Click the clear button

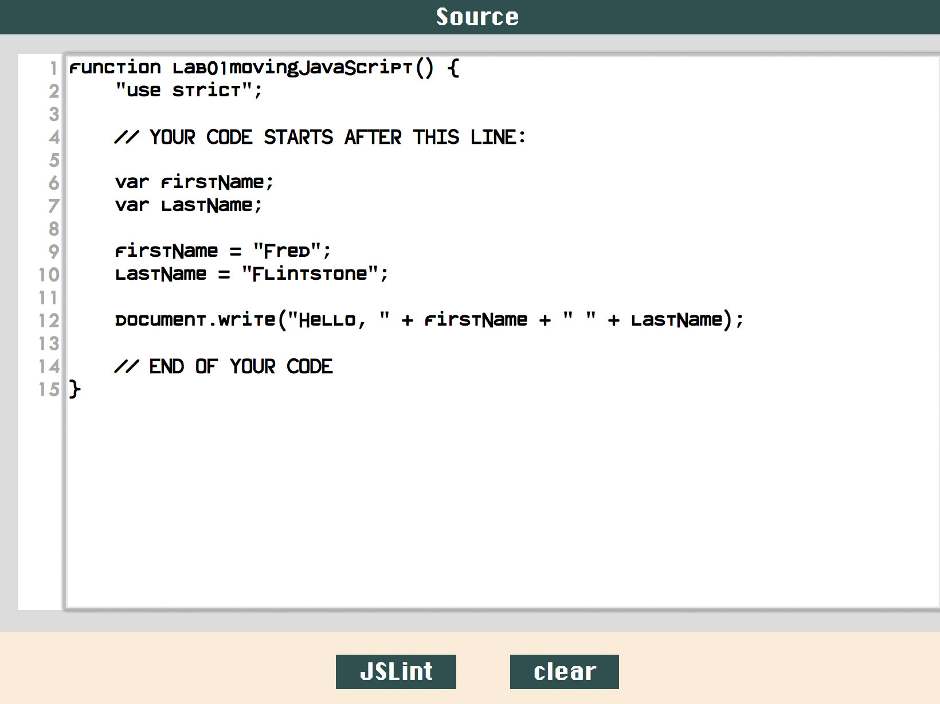(x=563, y=671)
